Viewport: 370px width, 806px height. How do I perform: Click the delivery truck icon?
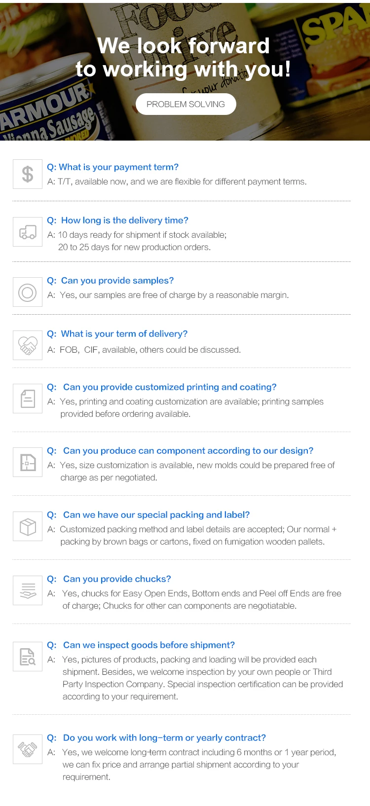pos(28,232)
